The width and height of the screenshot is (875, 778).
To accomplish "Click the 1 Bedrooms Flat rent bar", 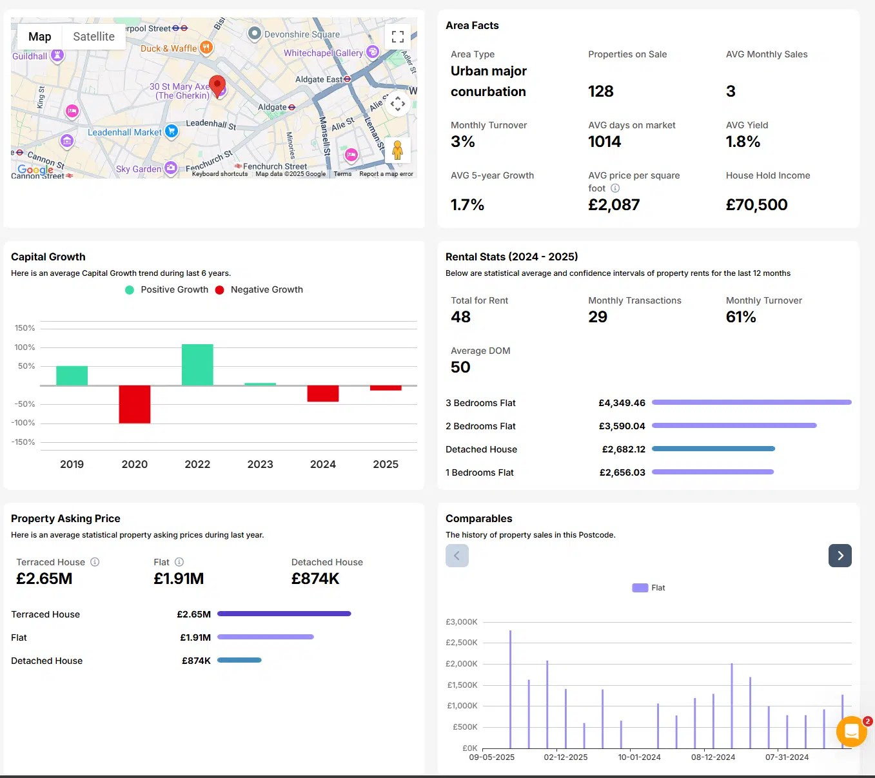I will 713,472.
